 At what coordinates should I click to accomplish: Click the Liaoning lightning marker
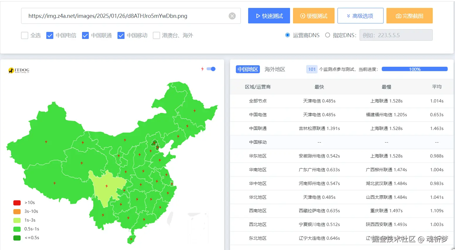(x=178, y=136)
